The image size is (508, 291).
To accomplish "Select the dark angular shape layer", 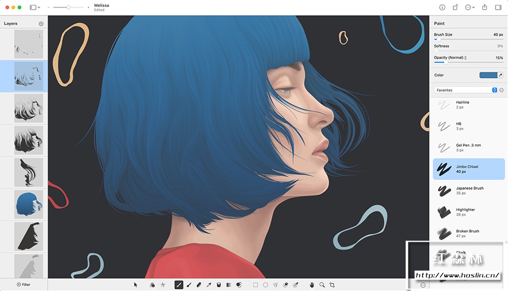I will [x=29, y=236].
